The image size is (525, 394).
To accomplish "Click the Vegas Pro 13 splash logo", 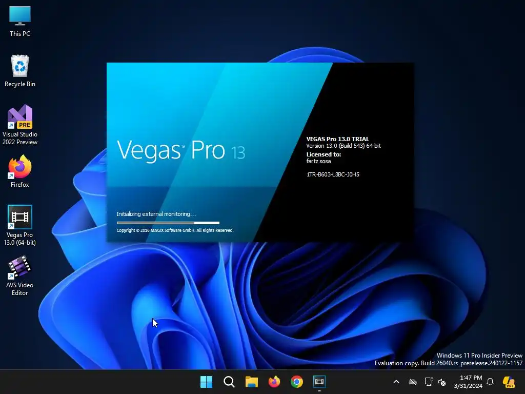I will coord(181,150).
